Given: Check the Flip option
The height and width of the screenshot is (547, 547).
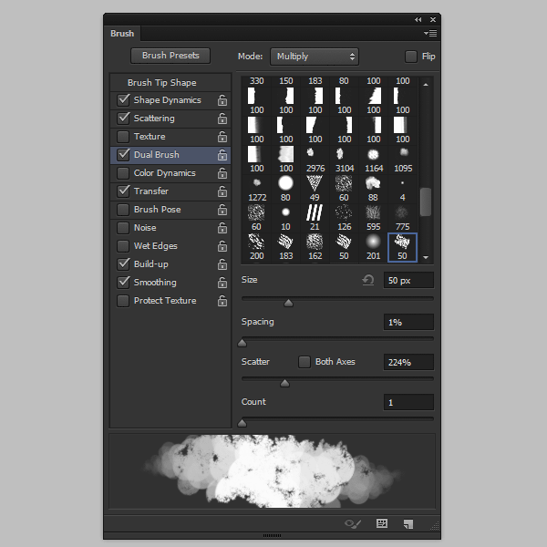Looking at the screenshot, I should point(411,57).
